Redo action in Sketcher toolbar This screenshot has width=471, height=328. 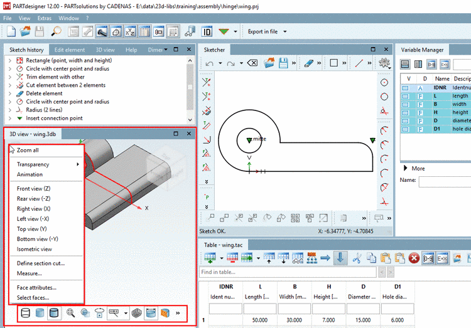click(x=230, y=63)
